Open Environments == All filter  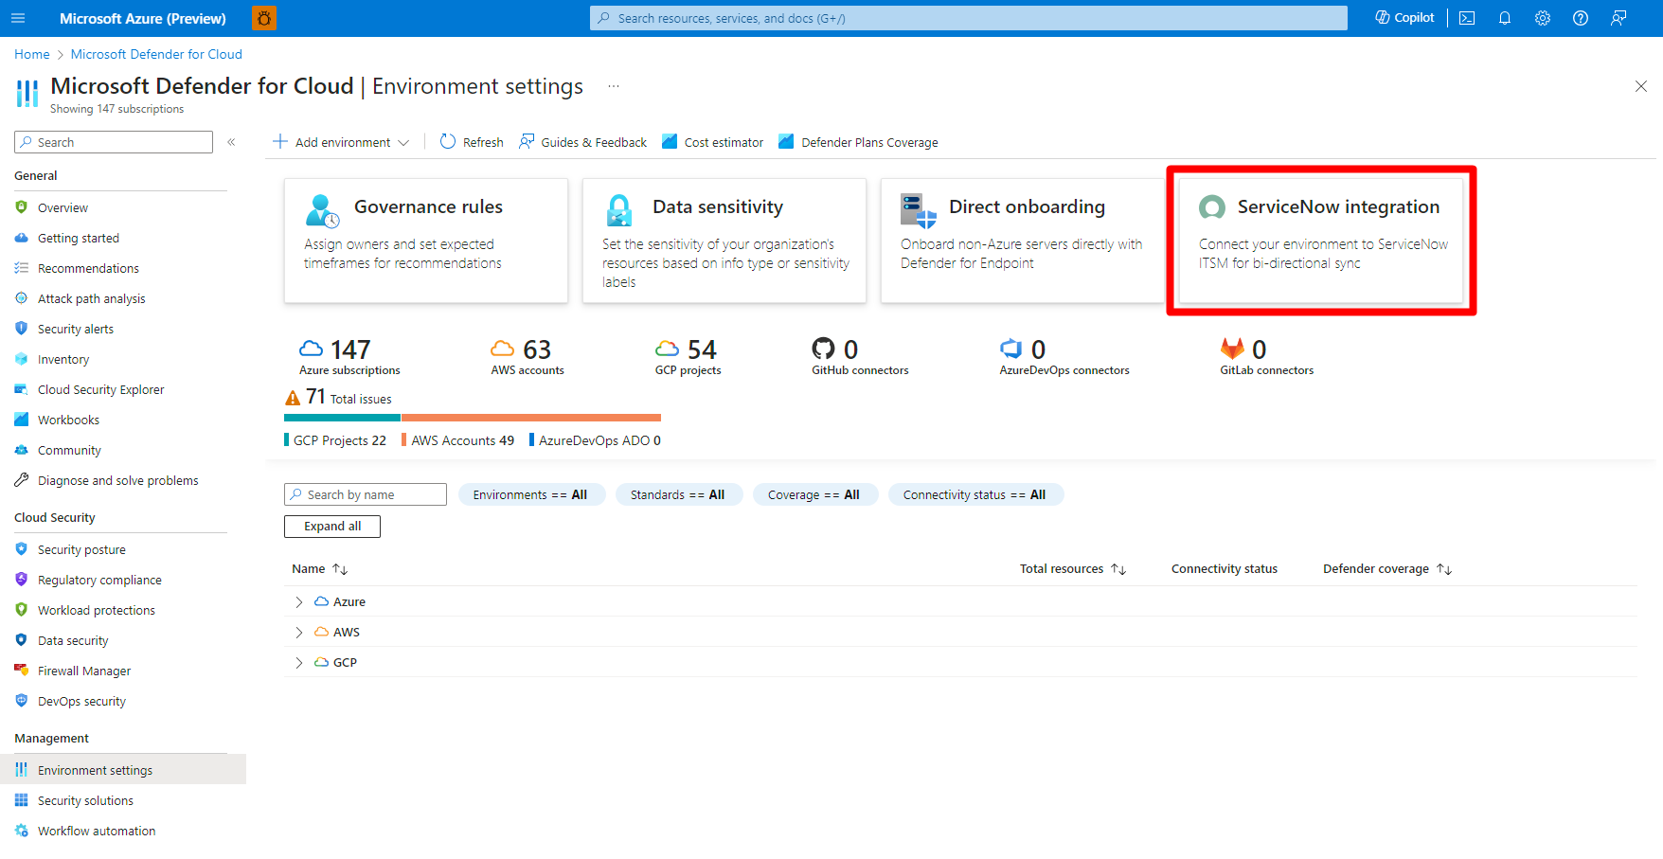point(531,494)
